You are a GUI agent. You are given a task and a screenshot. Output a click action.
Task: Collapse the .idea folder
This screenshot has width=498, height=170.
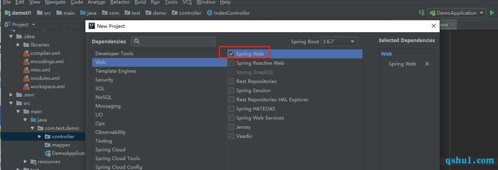point(11,37)
